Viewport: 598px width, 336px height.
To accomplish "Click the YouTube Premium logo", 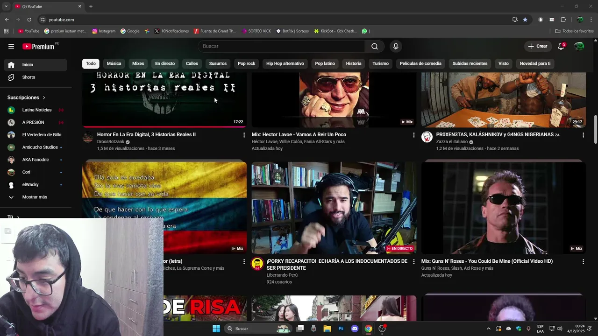I will coord(38,46).
